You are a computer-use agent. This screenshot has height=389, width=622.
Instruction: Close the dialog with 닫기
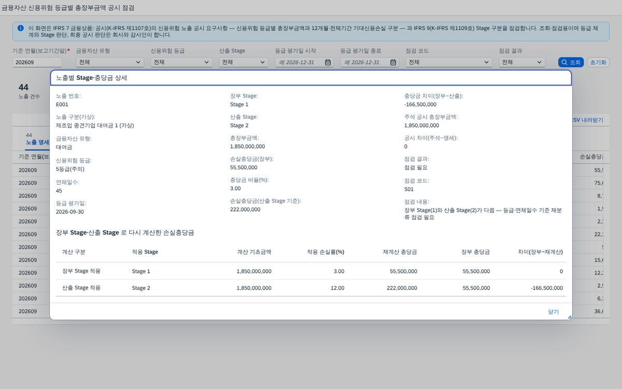point(554,312)
